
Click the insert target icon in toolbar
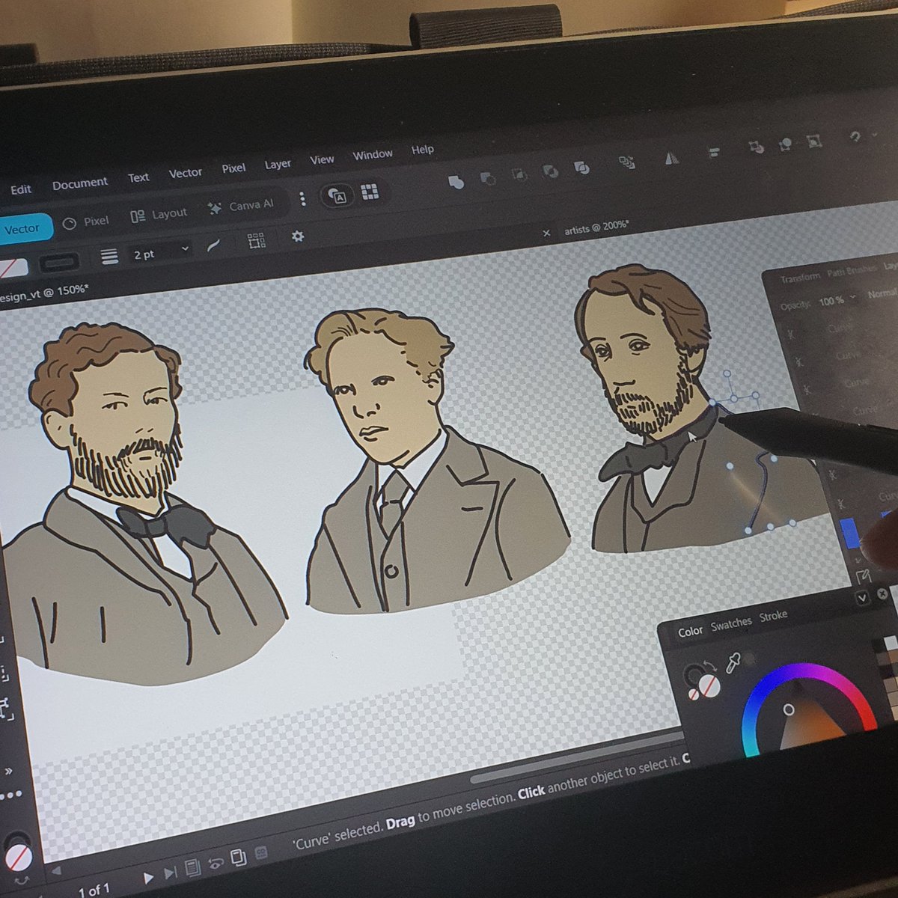[757, 147]
